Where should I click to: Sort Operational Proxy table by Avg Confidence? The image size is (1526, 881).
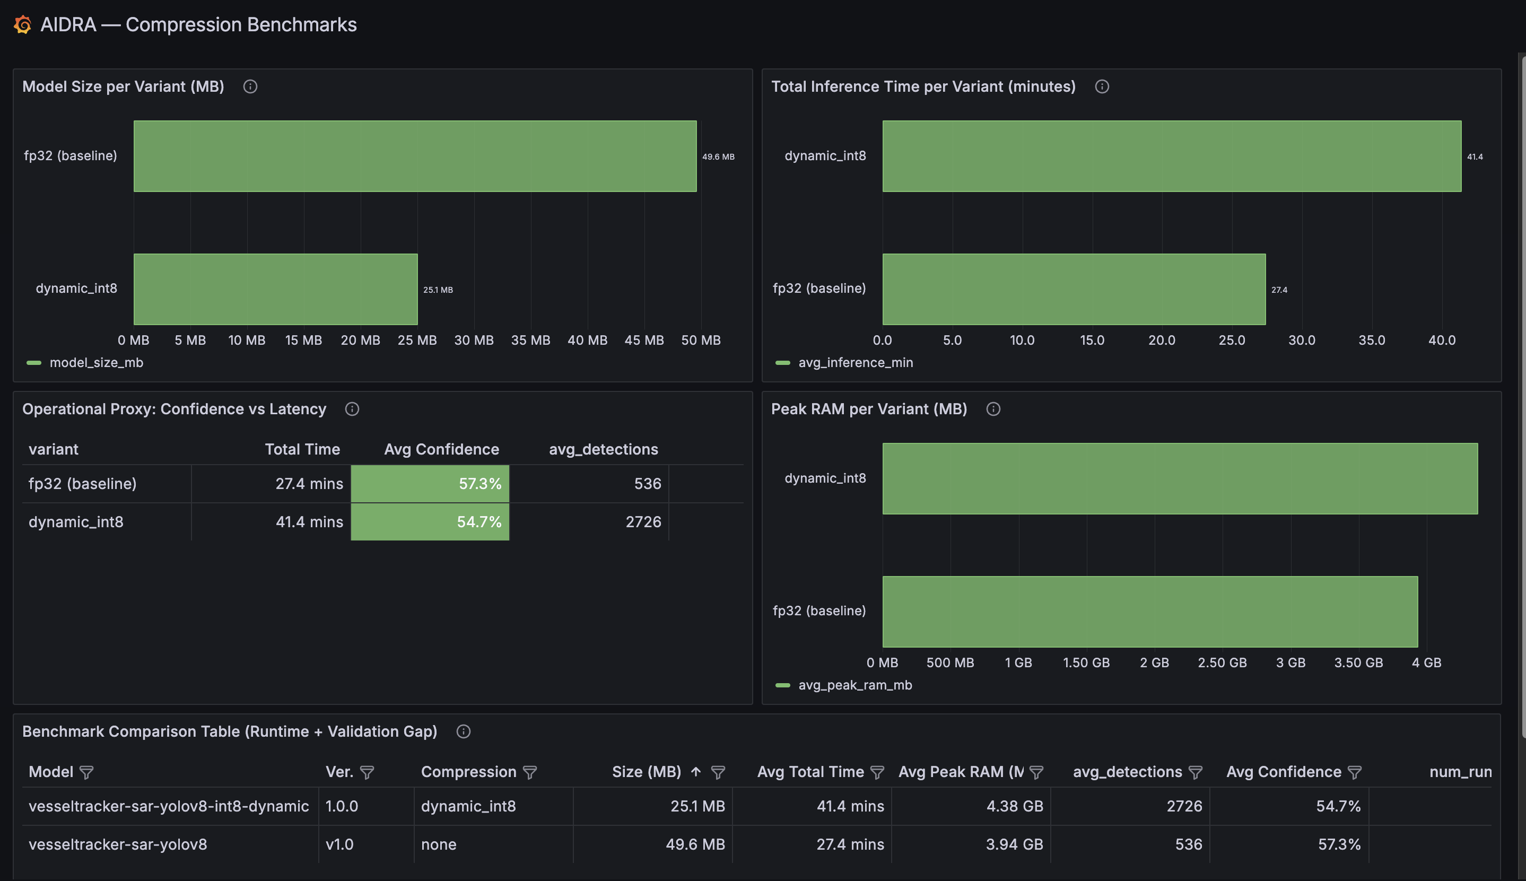442,449
